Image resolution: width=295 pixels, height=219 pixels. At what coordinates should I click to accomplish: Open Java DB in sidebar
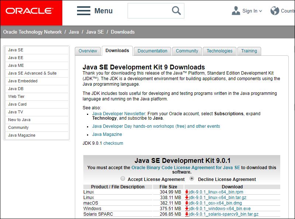37,89
